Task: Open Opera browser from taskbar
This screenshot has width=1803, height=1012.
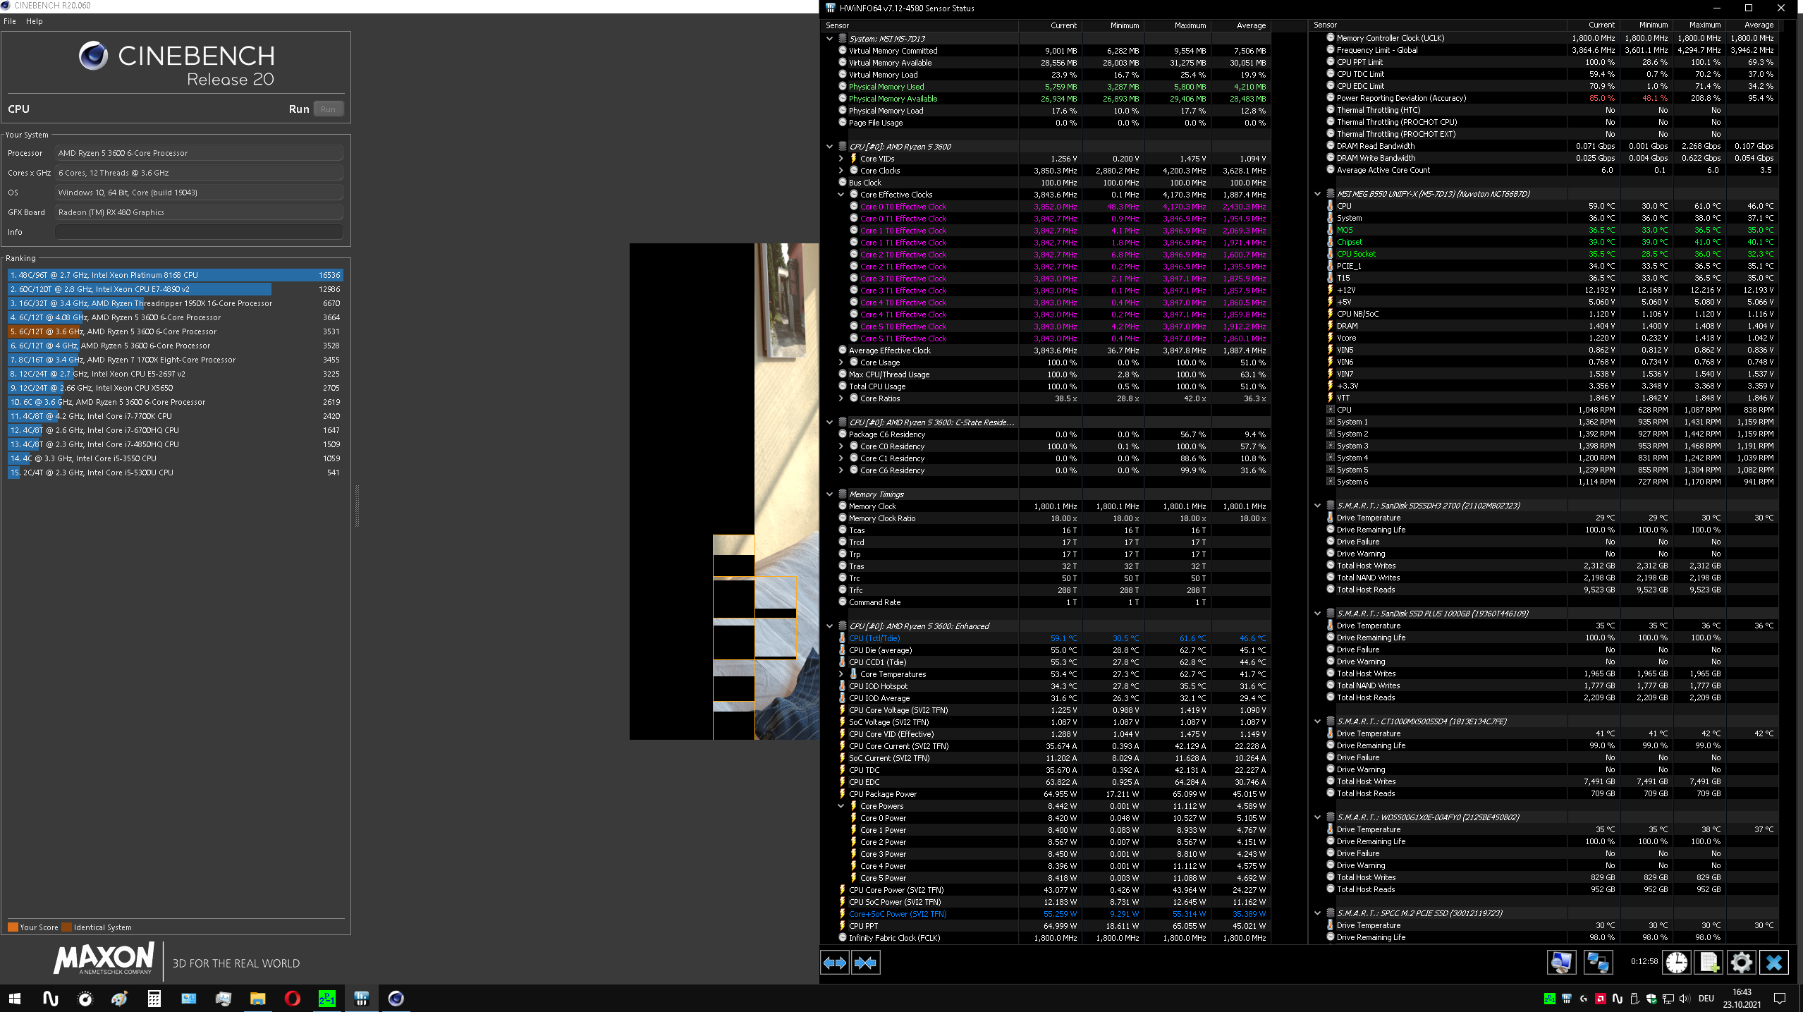Action: (x=292, y=999)
